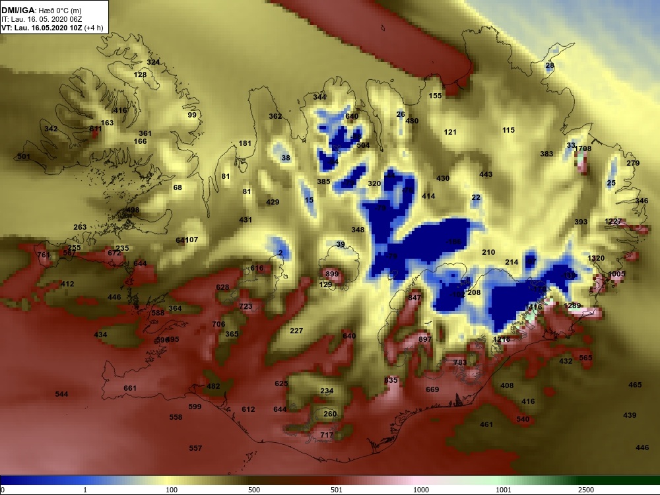The image size is (660, 495).
Task: Click the map value '616'
Action: coord(257,268)
